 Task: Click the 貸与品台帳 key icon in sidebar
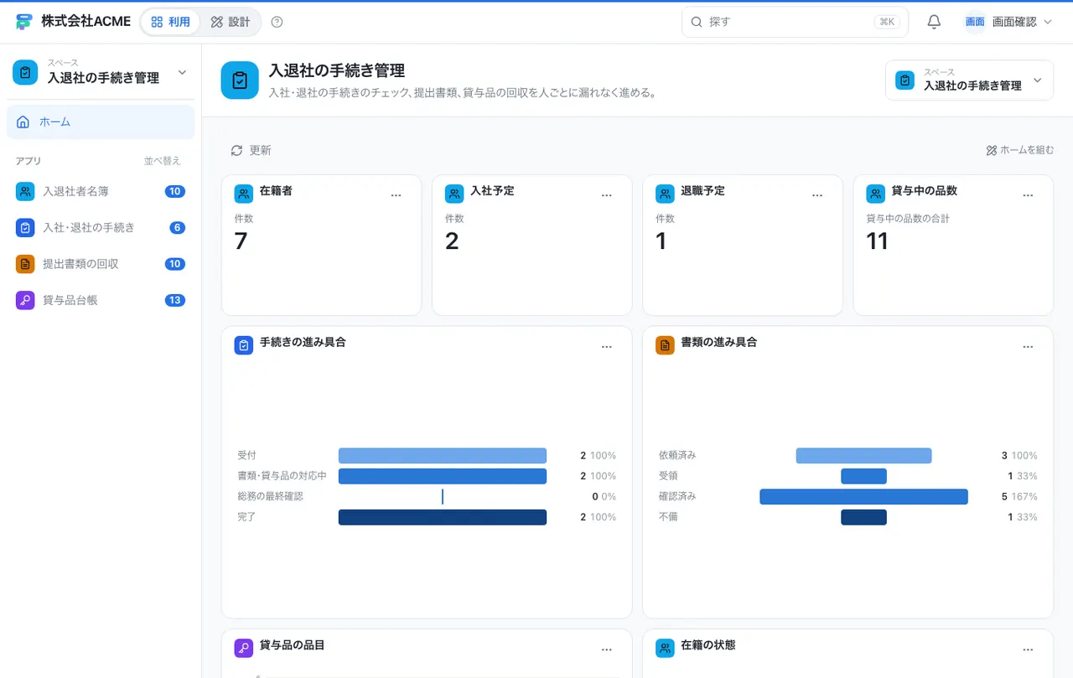(x=25, y=300)
